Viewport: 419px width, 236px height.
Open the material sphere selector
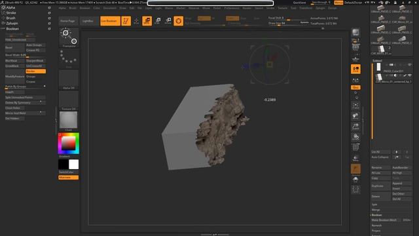68,121
